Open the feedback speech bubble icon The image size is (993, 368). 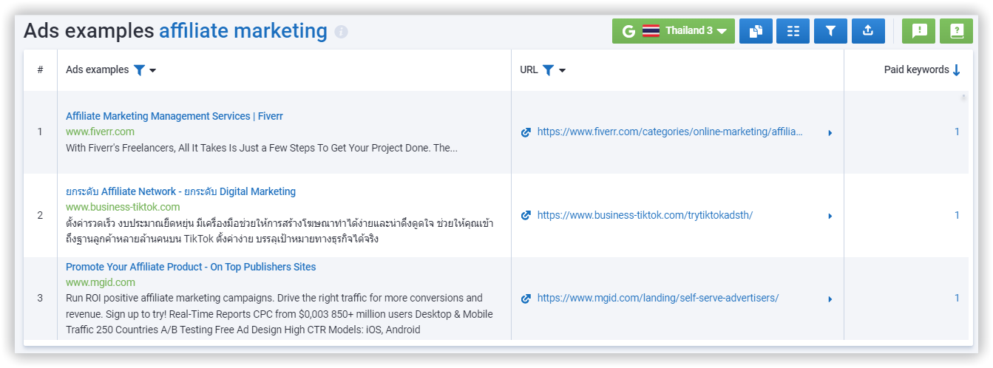point(919,31)
